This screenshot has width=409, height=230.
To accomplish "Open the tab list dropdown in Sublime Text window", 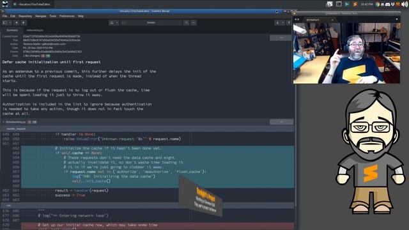I will coord(397,19).
